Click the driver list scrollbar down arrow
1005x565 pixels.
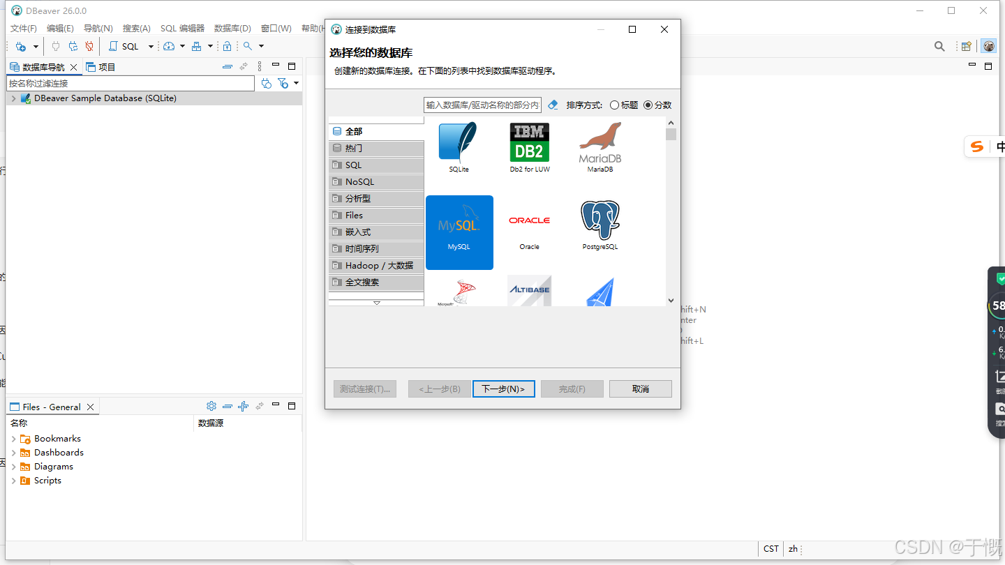[x=671, y=301]
